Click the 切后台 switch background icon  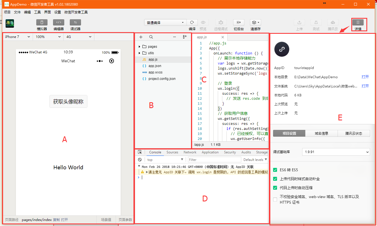tap(239, 22)
